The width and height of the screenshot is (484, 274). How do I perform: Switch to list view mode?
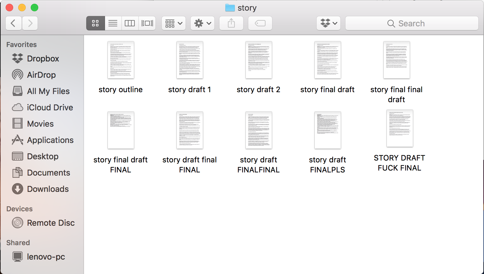click(x=113, y=23)
